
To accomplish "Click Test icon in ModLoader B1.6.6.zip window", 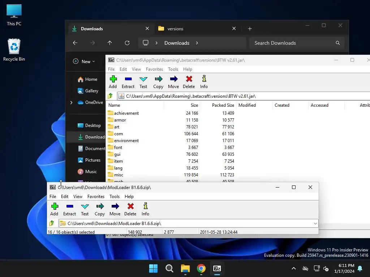I will click(85, 206).
